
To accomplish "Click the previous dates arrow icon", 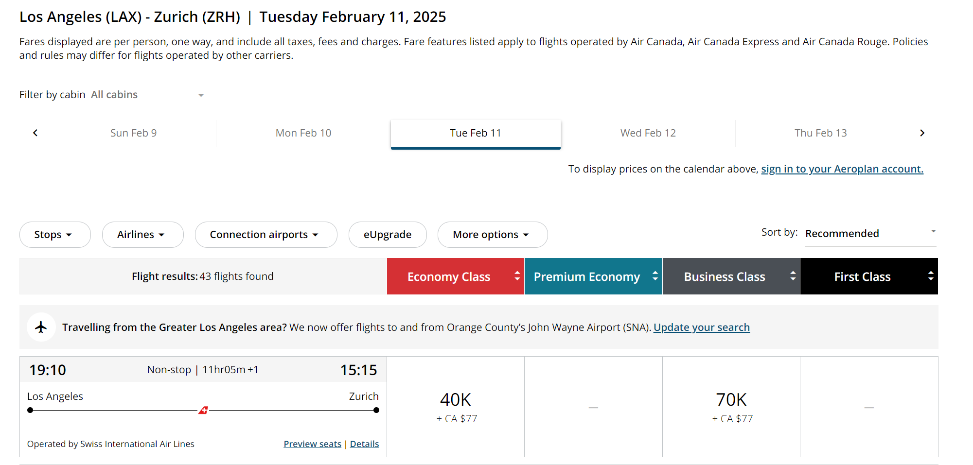I will click(x=35, y=133).
